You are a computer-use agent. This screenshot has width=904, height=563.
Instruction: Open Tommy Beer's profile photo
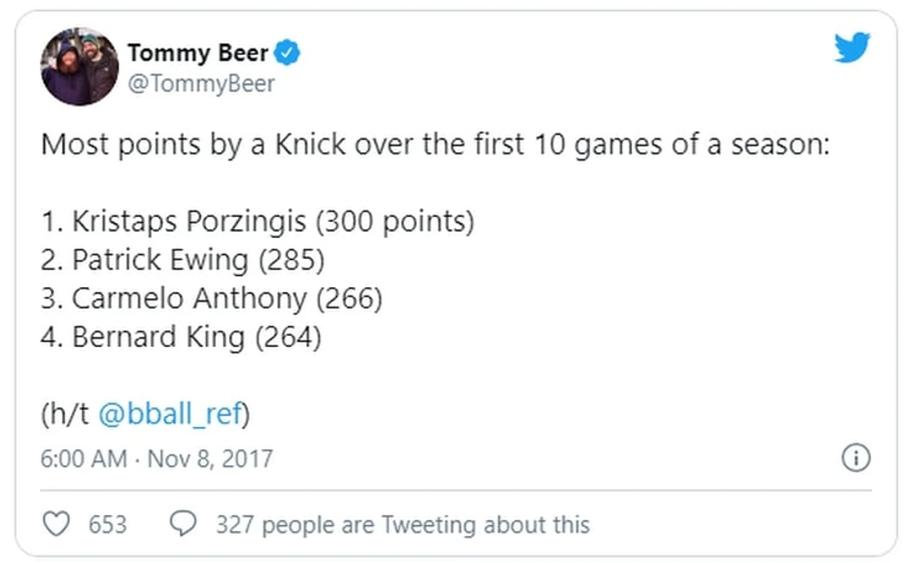pos(79,67)
